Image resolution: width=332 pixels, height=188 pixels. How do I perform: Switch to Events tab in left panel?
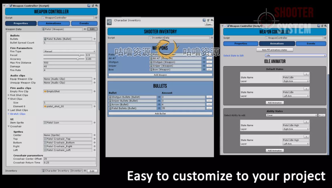[84, 24]
